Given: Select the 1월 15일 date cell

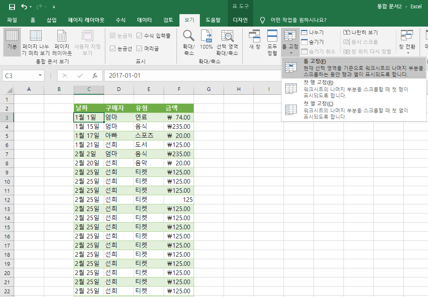Looking at the screenshot, I should pyautogui.click(x=89, y=127).
